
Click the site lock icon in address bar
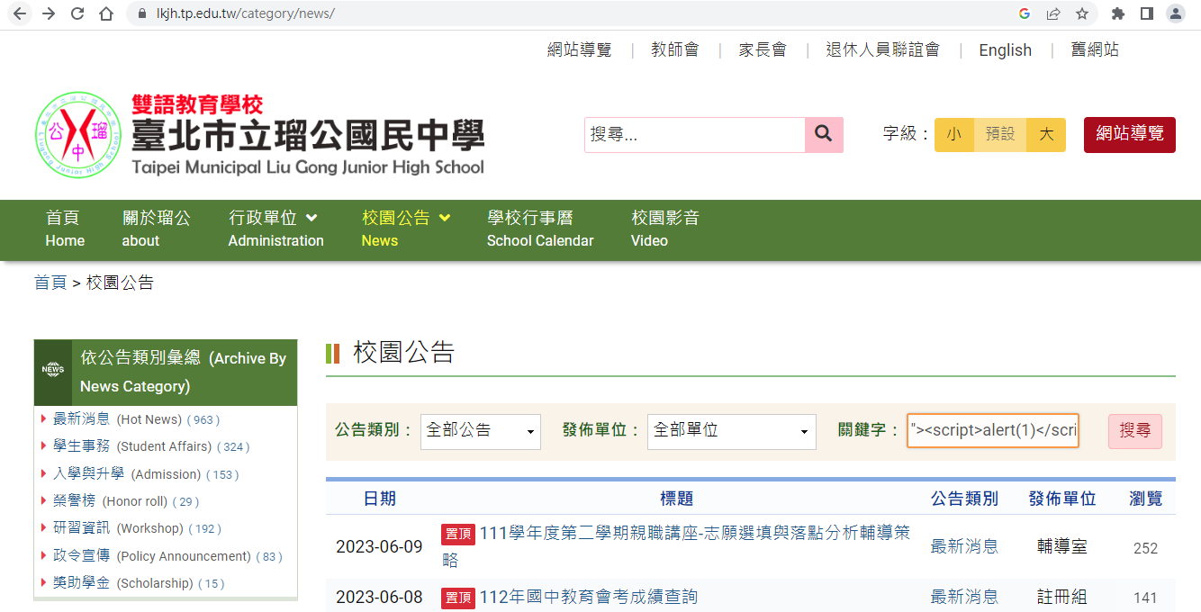point(141,13)
